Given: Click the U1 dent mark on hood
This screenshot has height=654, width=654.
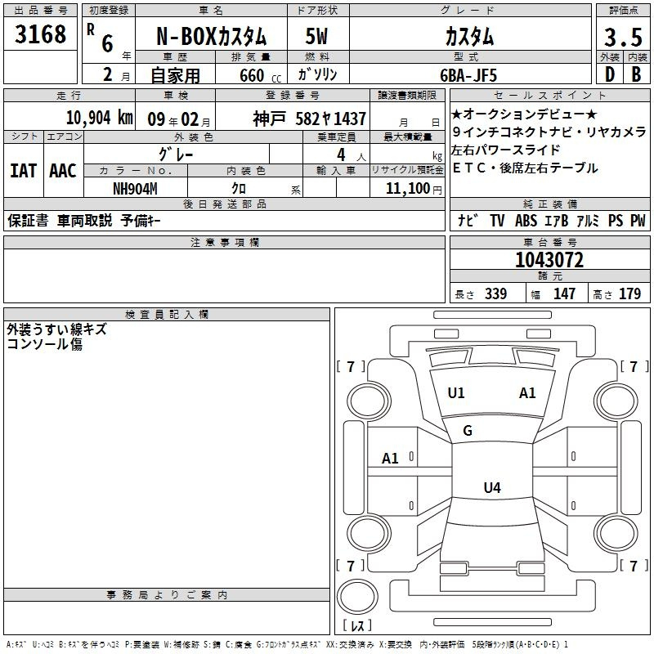Looking at the screenshot, I should tap(456, 393).
